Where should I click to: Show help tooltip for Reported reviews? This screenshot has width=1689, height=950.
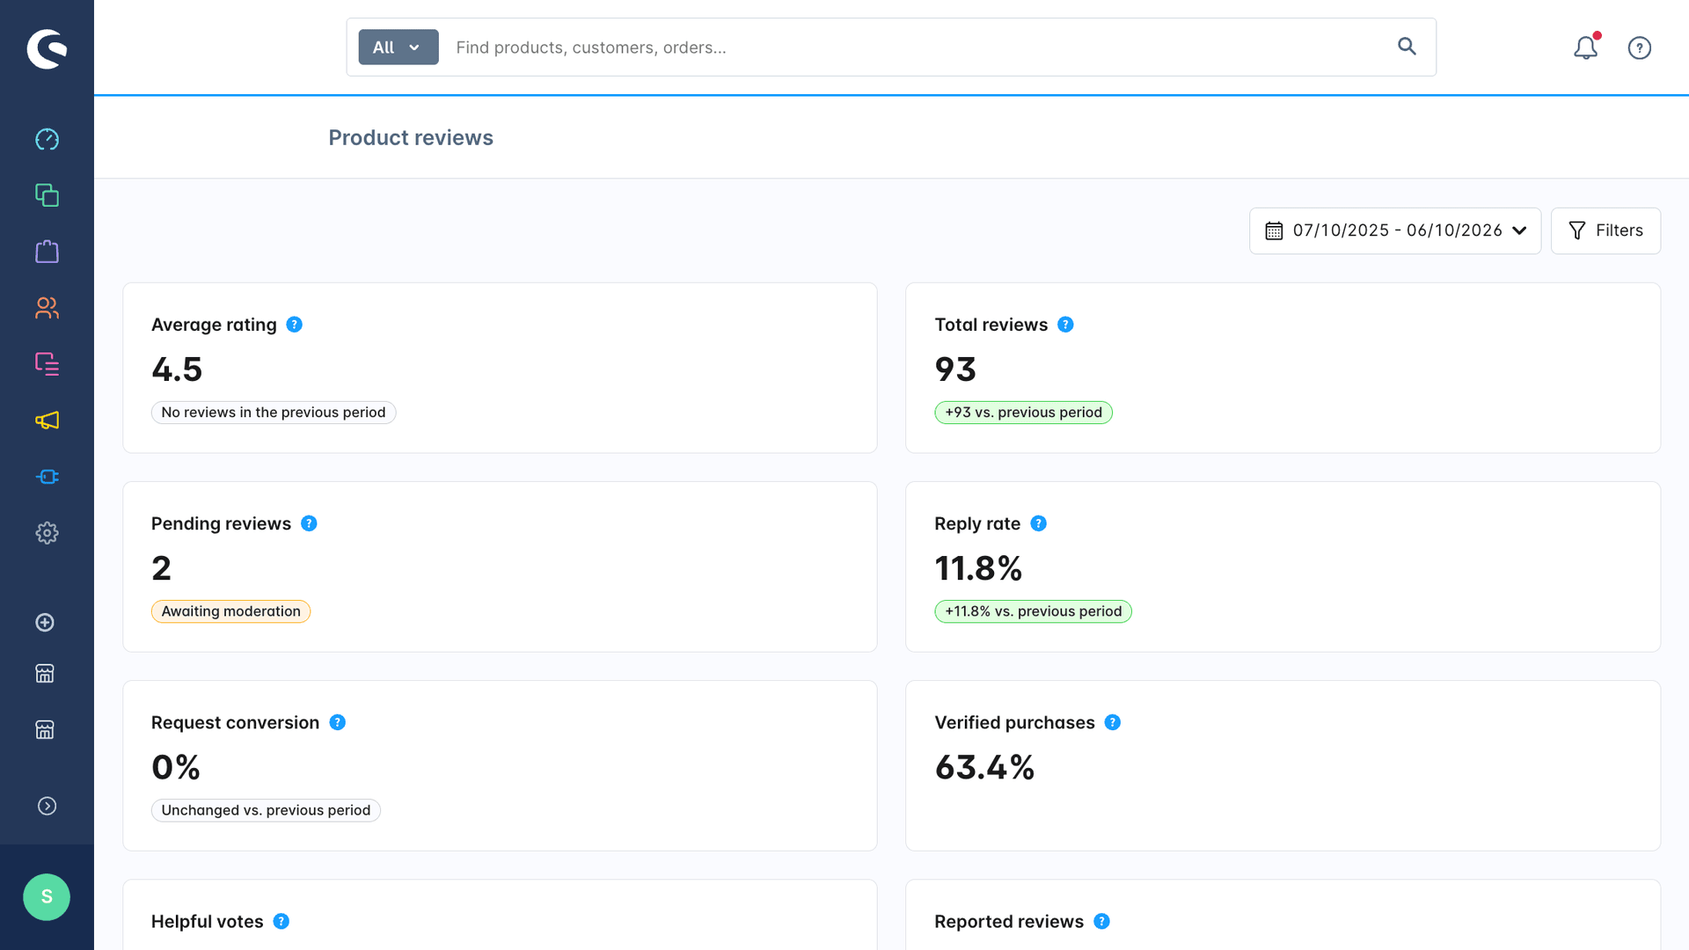(x=1101, y=921)
